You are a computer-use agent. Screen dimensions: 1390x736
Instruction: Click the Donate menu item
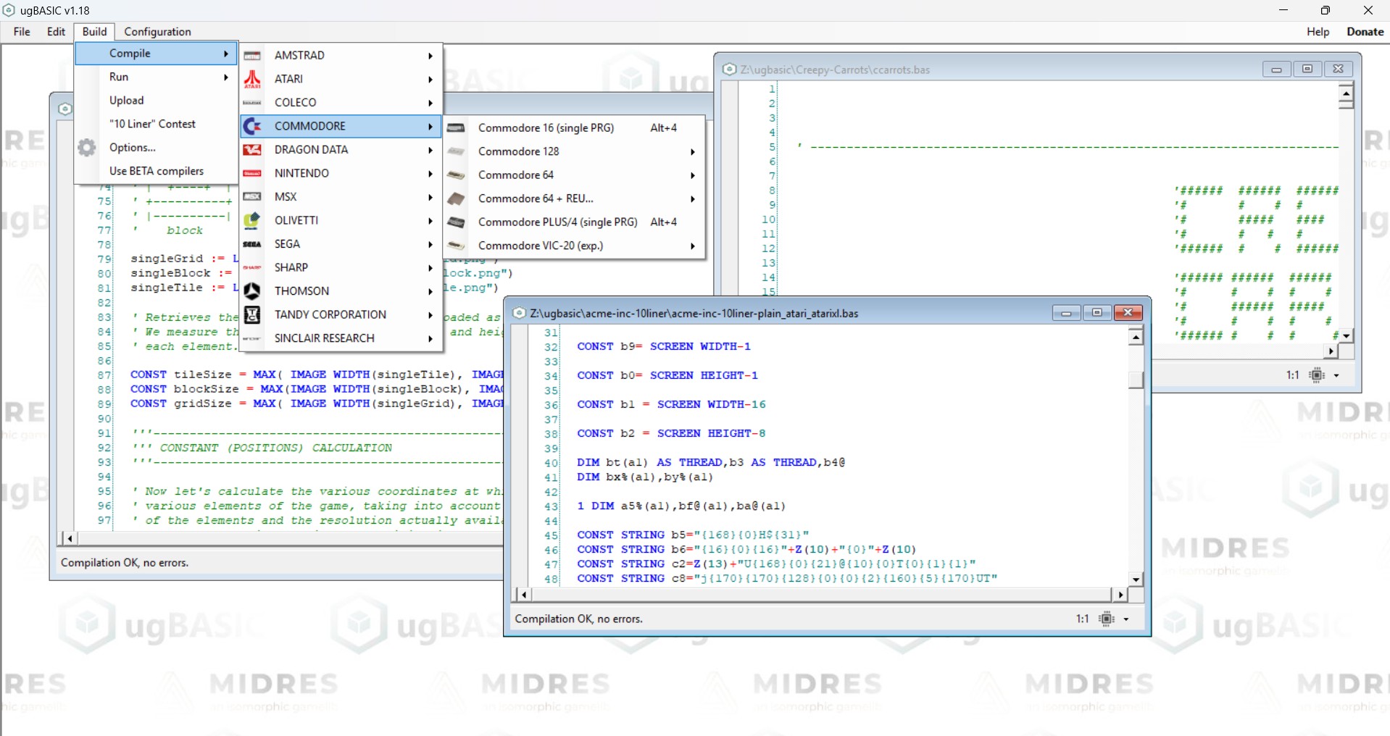pyautogui.click(x=1365, y=32)
